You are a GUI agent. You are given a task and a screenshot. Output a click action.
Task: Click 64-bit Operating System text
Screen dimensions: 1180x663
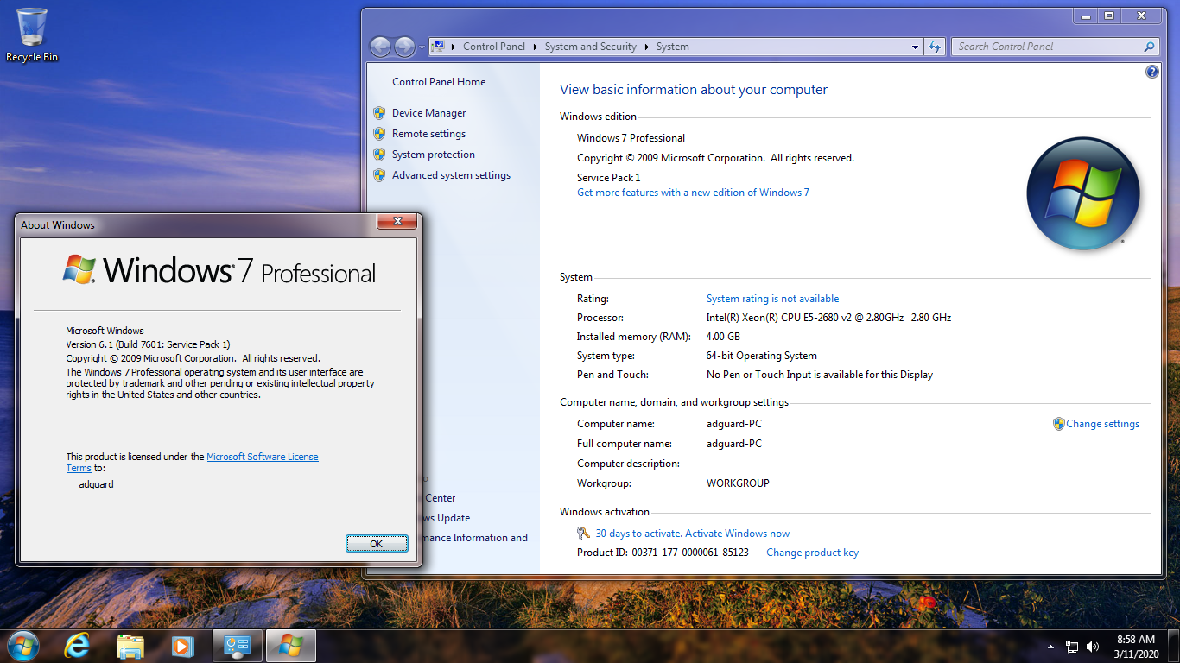pyautogui.click(x=761, y=356)
